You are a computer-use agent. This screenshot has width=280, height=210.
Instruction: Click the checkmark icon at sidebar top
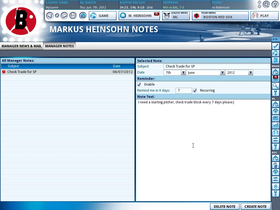[276, 46]
